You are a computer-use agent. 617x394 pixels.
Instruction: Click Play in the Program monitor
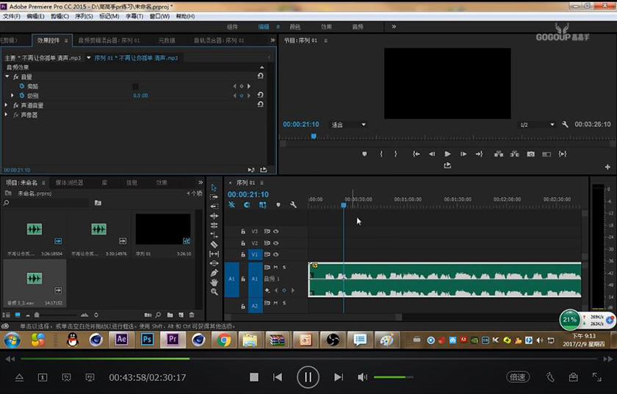(447, 154)
